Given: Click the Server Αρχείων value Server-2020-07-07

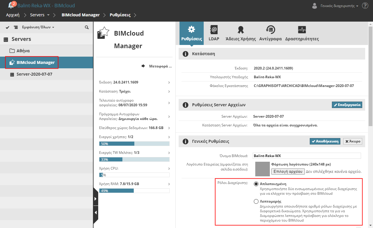Looking at the screenshot, I should pyautogui.click(x=268, y=116).
